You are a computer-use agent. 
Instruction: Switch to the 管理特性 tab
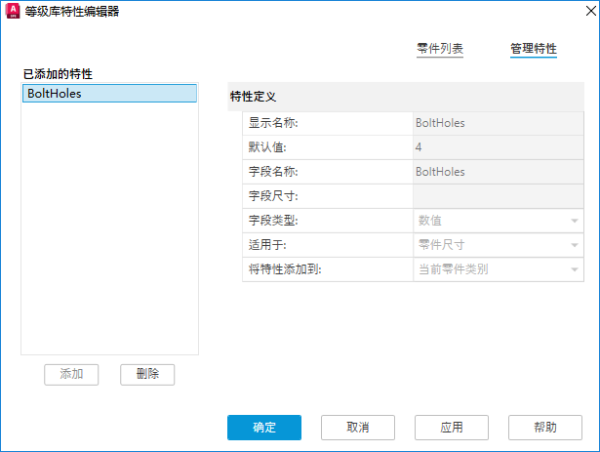[x=533, y=48]
